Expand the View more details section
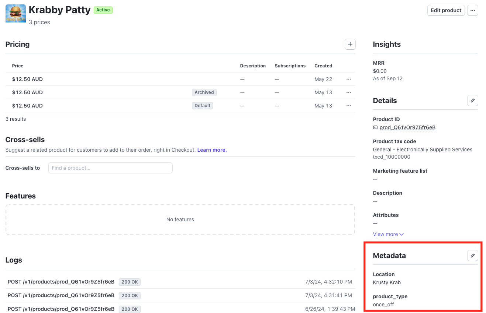This screenshot has height=313, width=486. point(388,234)
